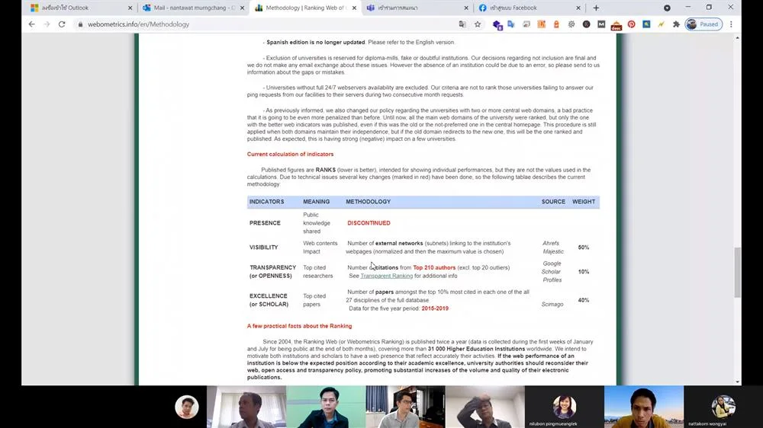Follow the Transparent Ranking link
763x428 pixels.
[386, 276]
